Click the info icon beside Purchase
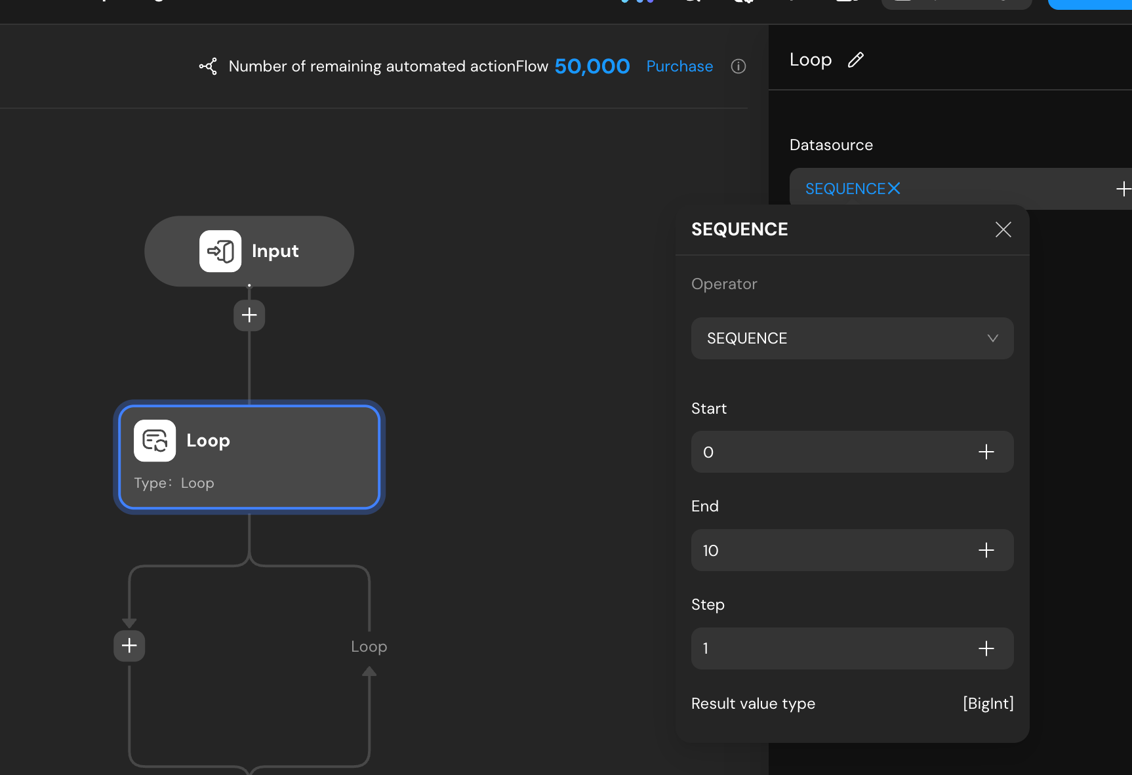This screenshot has height=775, width=1132. [738, 66]
